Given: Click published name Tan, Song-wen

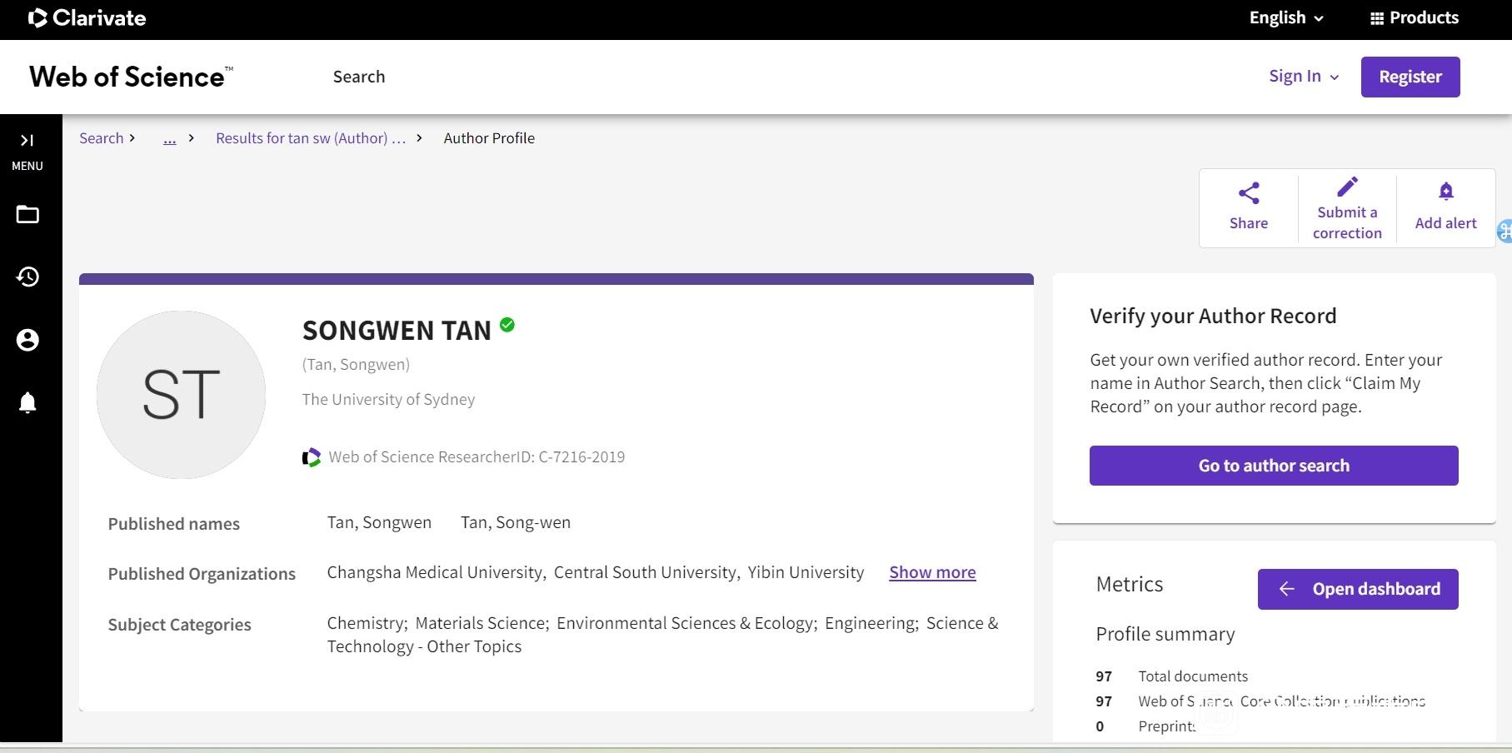Looking at the screenshot, I should tap(516, 522).
